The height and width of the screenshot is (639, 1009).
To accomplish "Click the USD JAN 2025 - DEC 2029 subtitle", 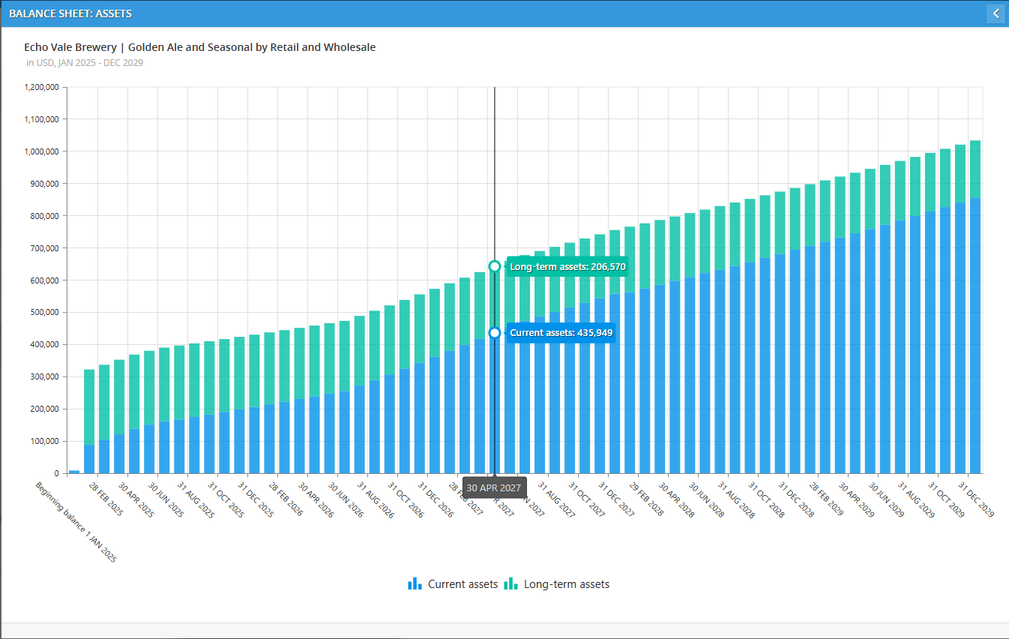I will pos(84,63).
